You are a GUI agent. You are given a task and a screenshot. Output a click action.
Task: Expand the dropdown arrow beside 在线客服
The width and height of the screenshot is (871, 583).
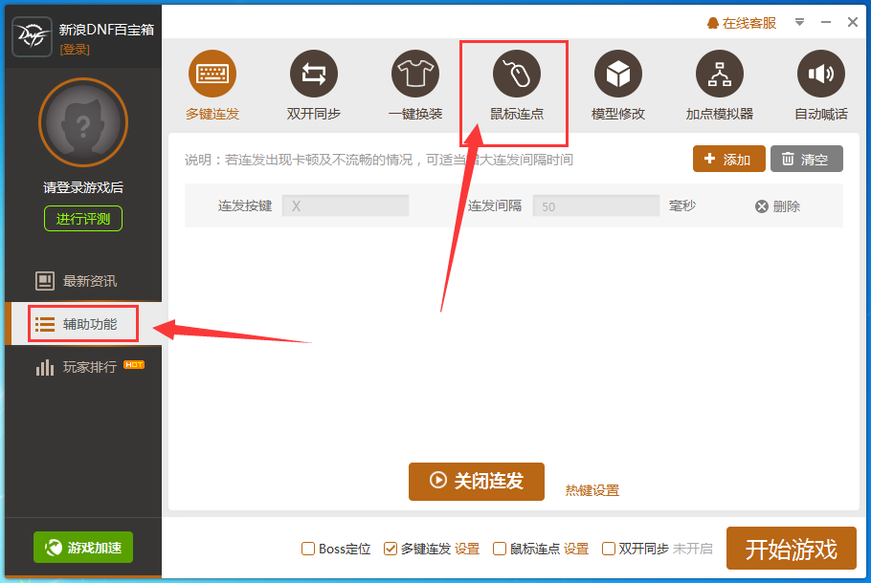tap(800, 21)
